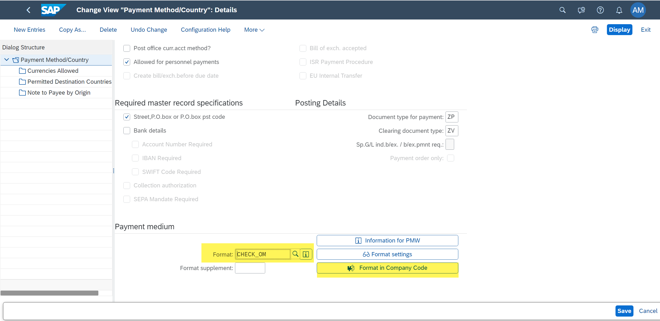Toggle ISR Payment Procedure checkbox
The image size is (660, 321).
tap(303, 62)
